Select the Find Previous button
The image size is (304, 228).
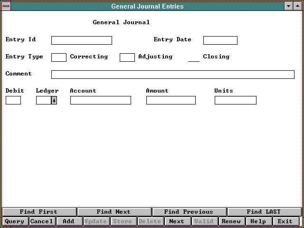pyautogui.click(x=189, y=212)
